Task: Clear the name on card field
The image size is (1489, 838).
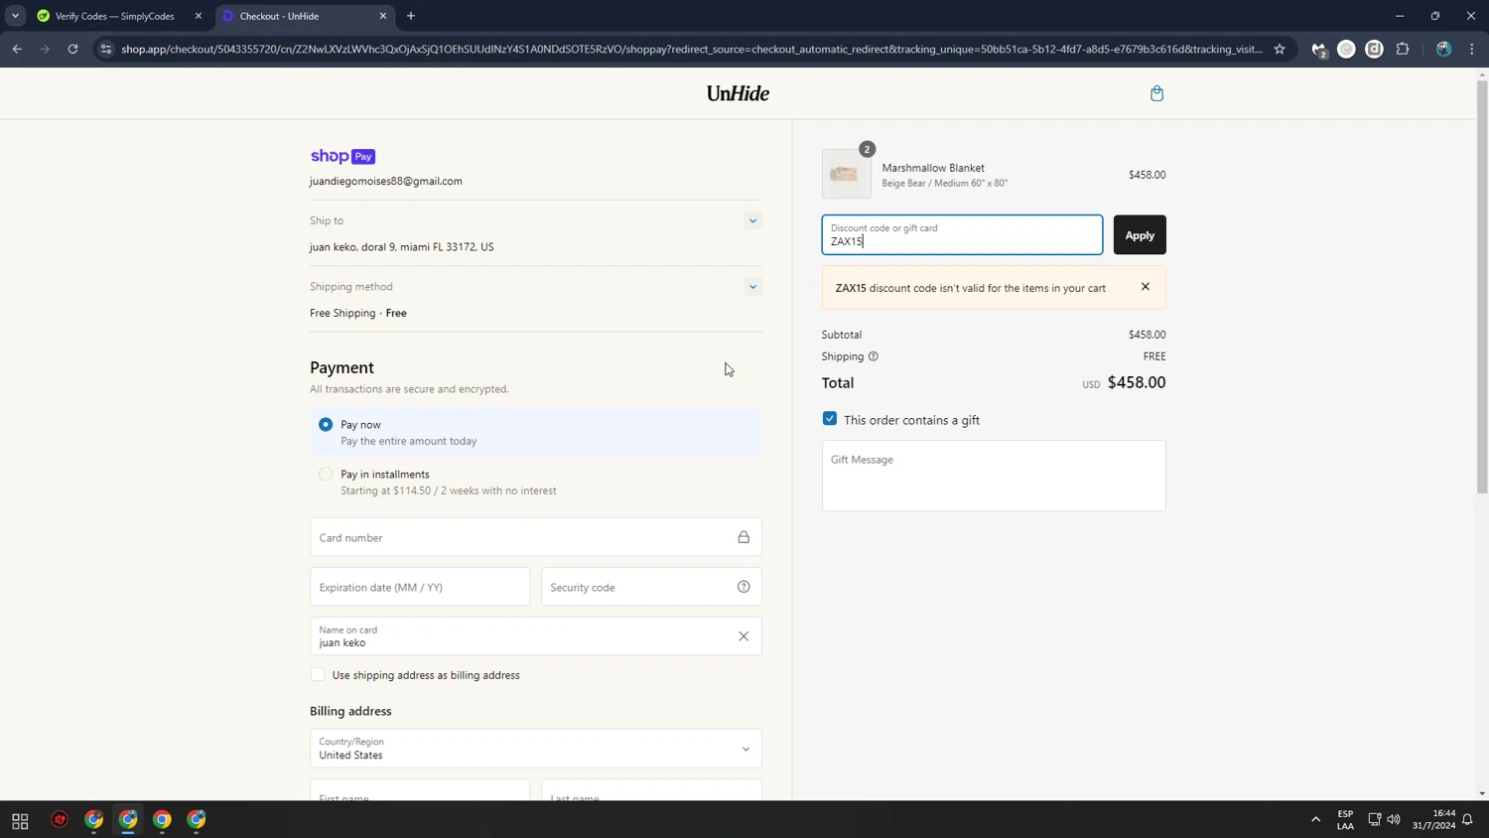Action: click(744, 636)
